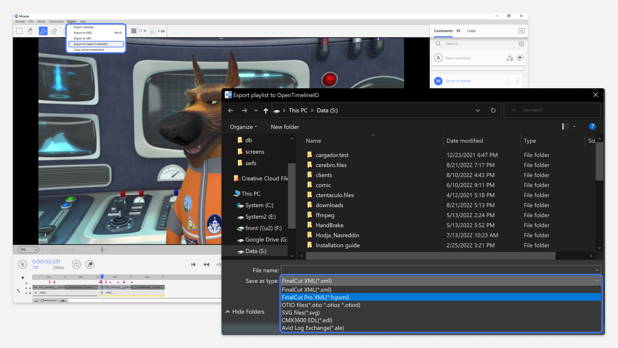Select the ffmpeg folder

[325, 215]
